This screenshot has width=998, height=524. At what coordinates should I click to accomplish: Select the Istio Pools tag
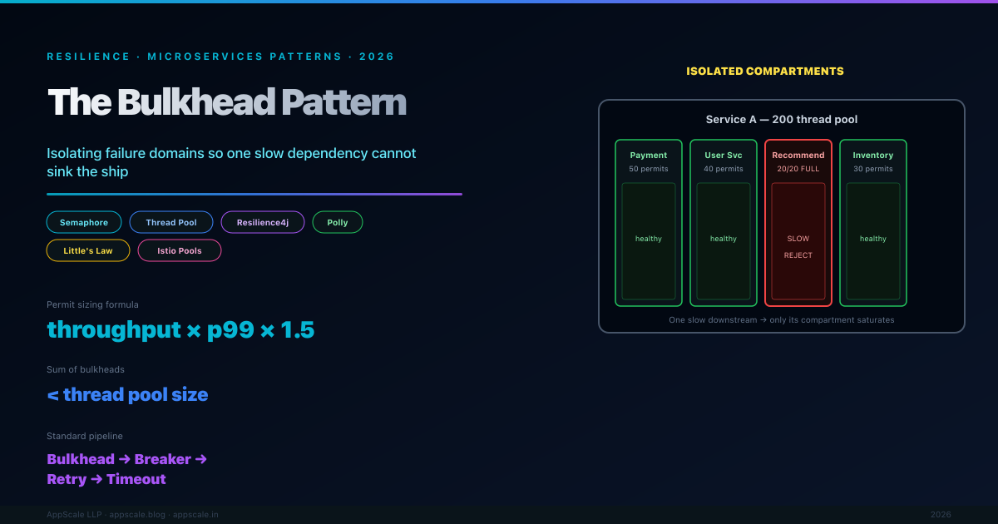180,250
